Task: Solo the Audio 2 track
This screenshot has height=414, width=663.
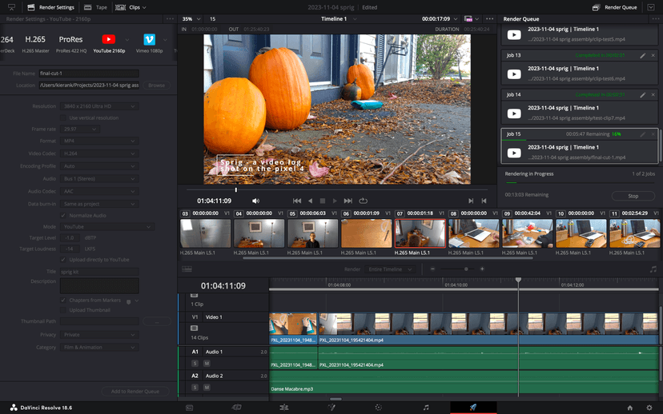Action: (x=195, y=388)
